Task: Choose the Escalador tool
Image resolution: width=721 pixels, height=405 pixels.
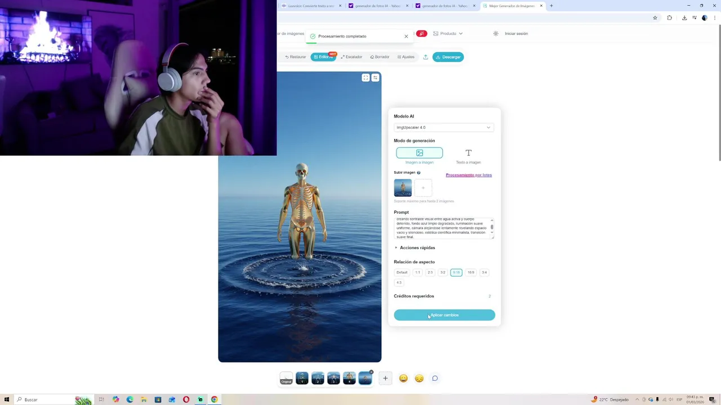Action: point(351,57)
